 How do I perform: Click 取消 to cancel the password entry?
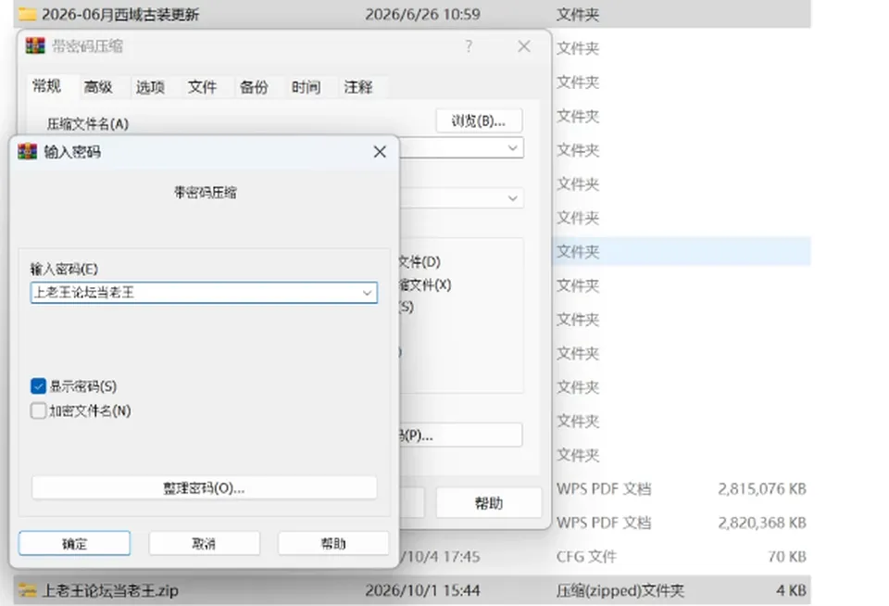click(x=204, y=544)
